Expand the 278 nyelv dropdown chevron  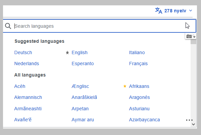tap(191, 11)
